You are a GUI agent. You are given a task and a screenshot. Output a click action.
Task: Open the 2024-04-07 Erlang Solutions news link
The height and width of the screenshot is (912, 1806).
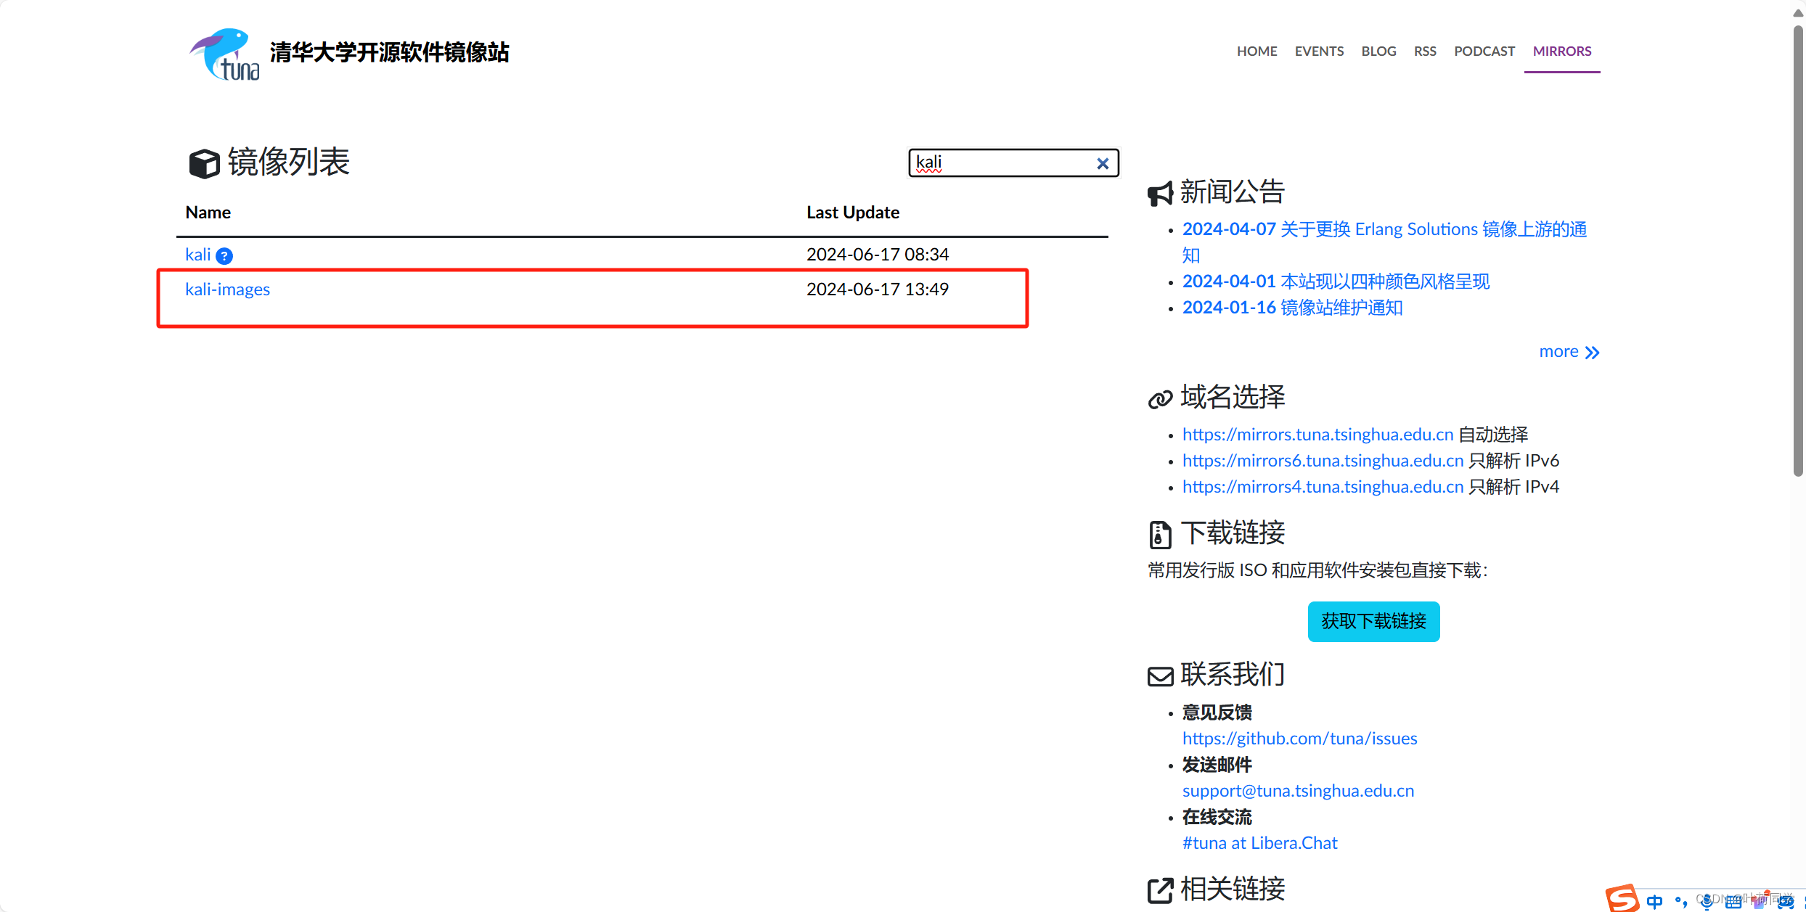point(1384,242)
